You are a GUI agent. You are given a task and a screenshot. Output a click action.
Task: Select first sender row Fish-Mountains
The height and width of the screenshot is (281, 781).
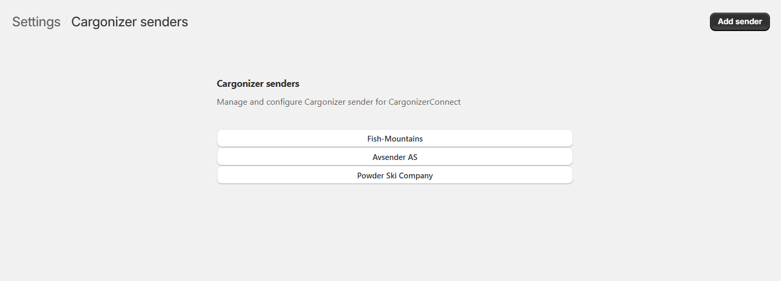395,139
